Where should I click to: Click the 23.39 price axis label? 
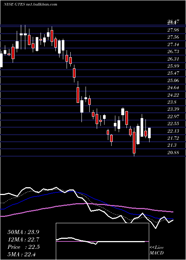coord(173,110)
